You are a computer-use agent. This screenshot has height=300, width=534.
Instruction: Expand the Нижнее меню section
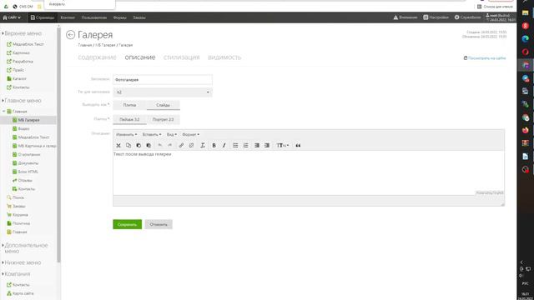[x=22, y=262]
